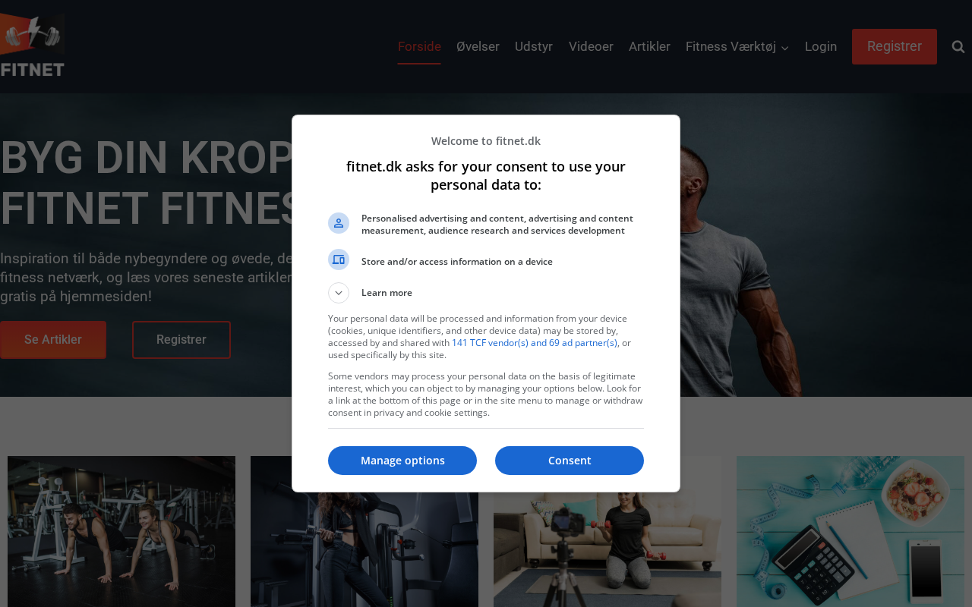
Task: Click the outlined Registrer hero button
Action: [181, 340]
